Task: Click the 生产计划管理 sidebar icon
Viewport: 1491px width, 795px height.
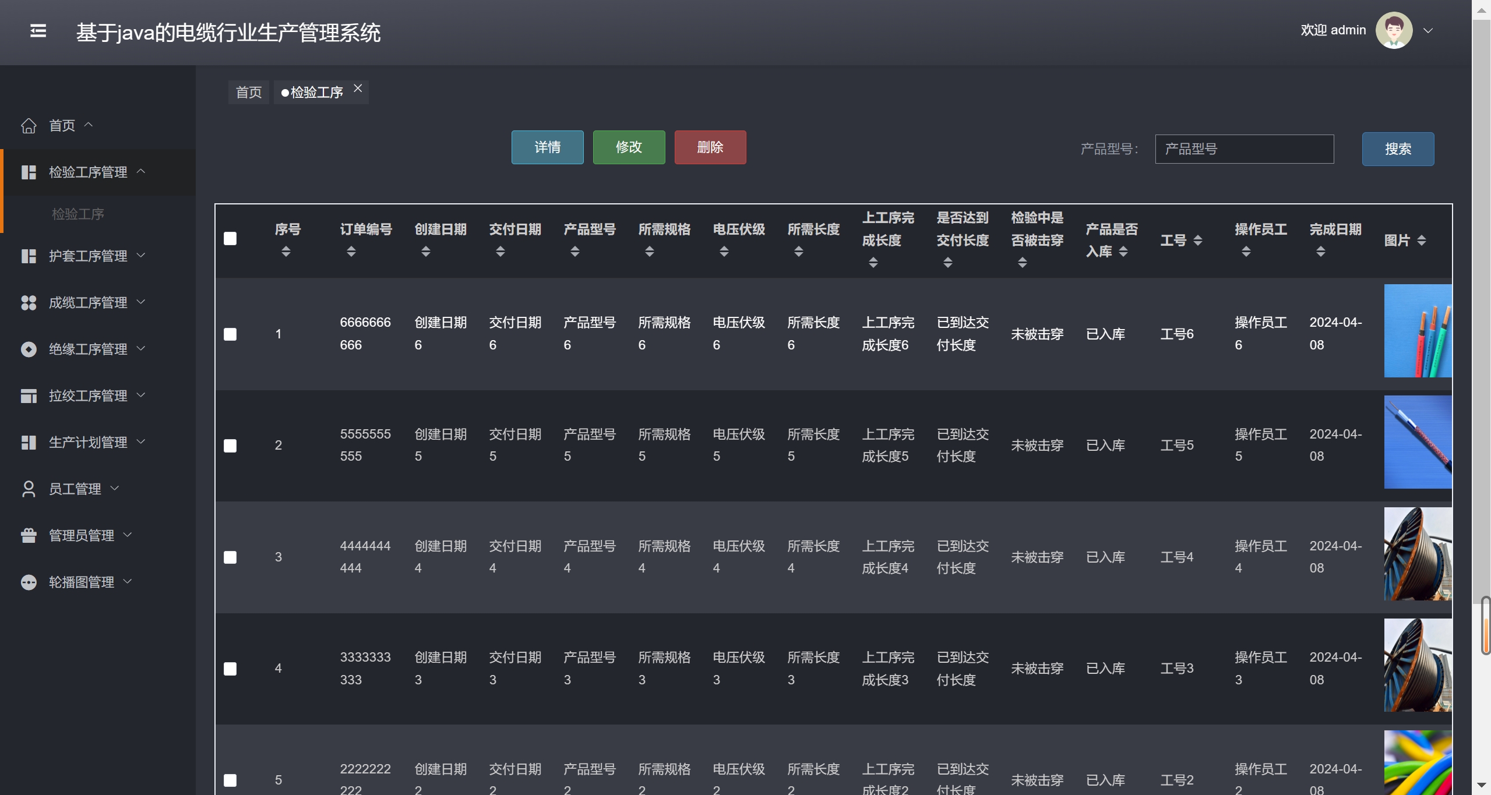Action: 29,443
